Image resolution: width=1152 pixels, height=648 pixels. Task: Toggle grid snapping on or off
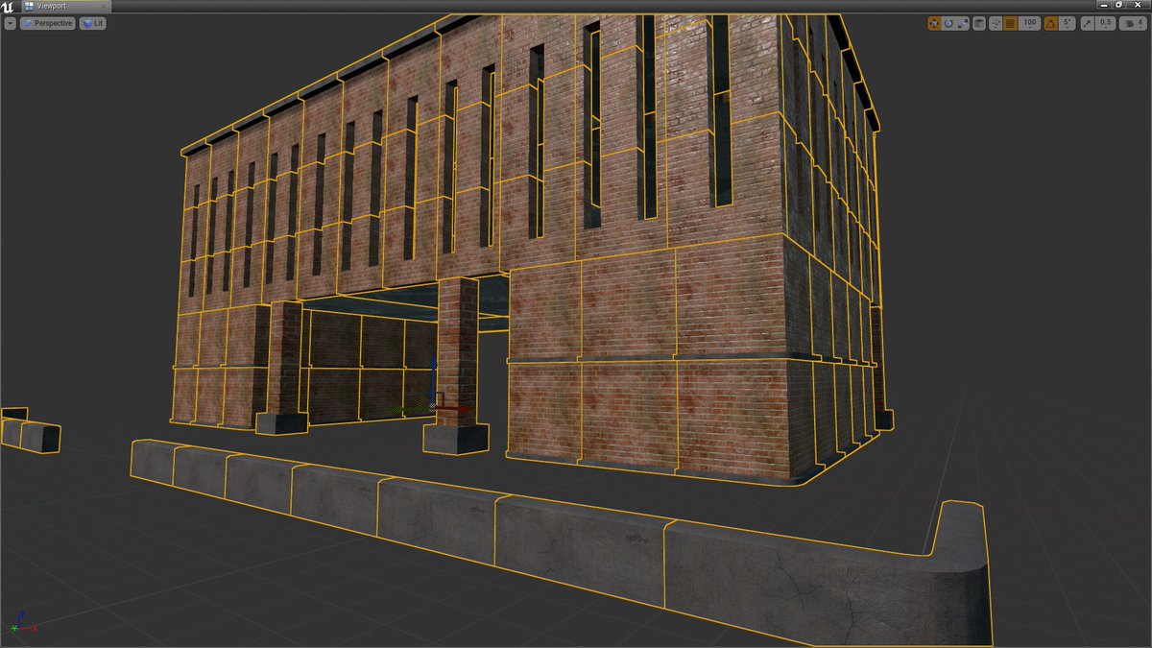click(1010, 23)
